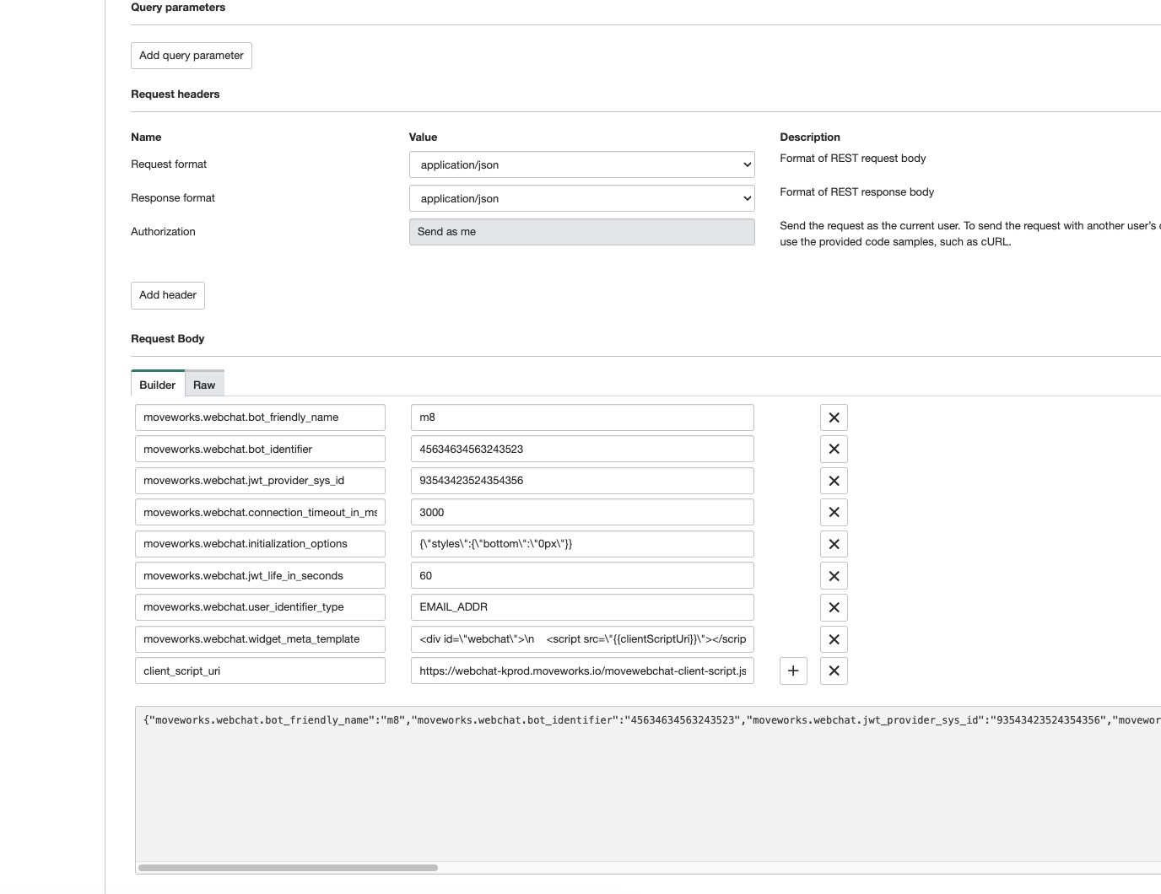Click the JSON preview horizontal scrollbar
Viewport: 1161px width, 894px height.
288,868
